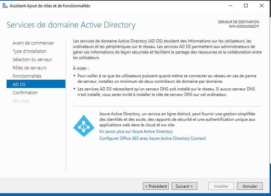The image size is (271, 196).
Task: Click the Azure Active Directory diamond logo
Action: [x=84, y=126]
